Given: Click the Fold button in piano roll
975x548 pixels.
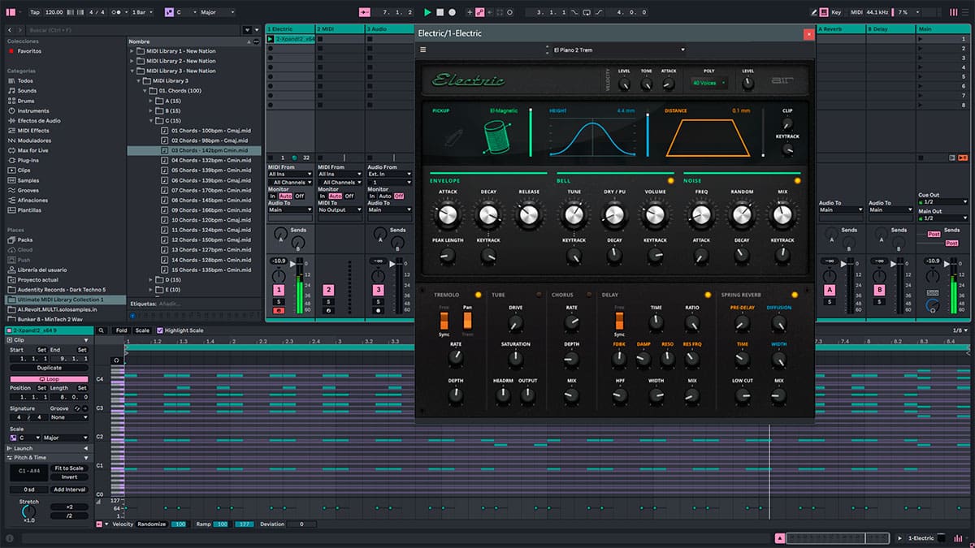Looking at the screenshot, I should coord(121,330).
